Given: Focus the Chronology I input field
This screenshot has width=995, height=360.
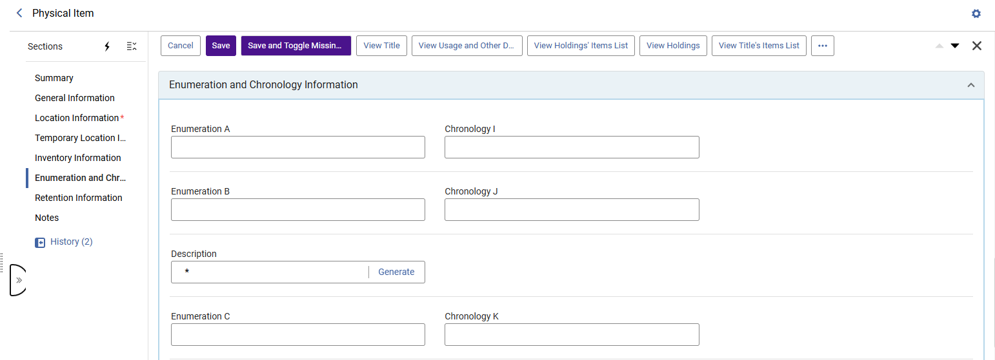Looking at the screenshot, I should point(572,147).
